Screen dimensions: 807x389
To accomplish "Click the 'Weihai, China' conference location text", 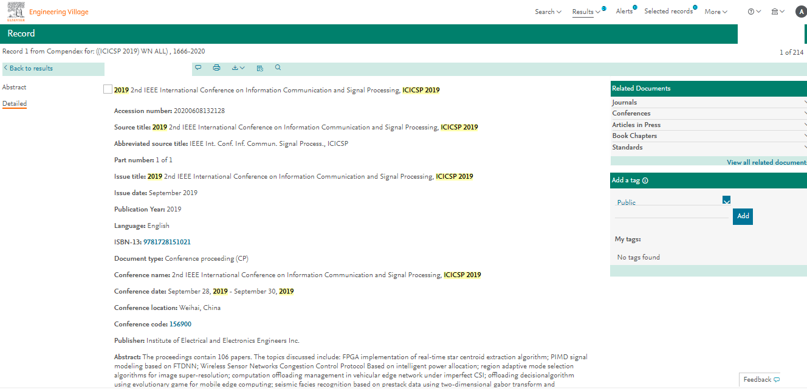I will [200, 308].
